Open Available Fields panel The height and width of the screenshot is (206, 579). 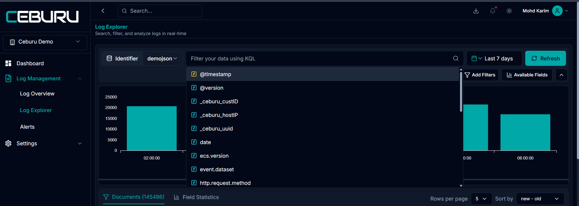tap(527, 75)
